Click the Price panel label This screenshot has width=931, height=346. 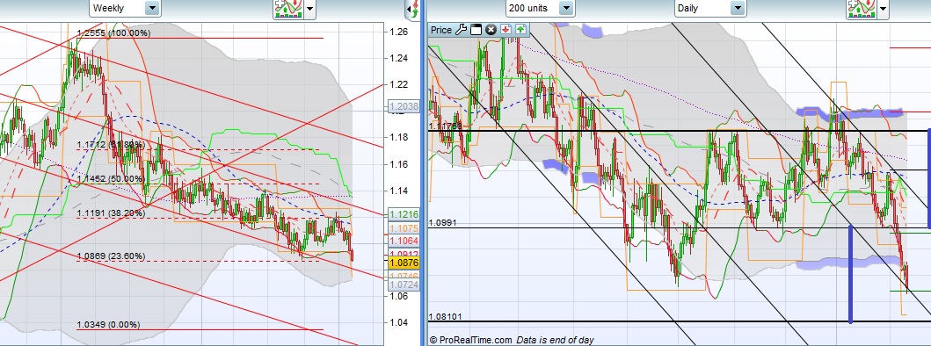tap(441, 30)
